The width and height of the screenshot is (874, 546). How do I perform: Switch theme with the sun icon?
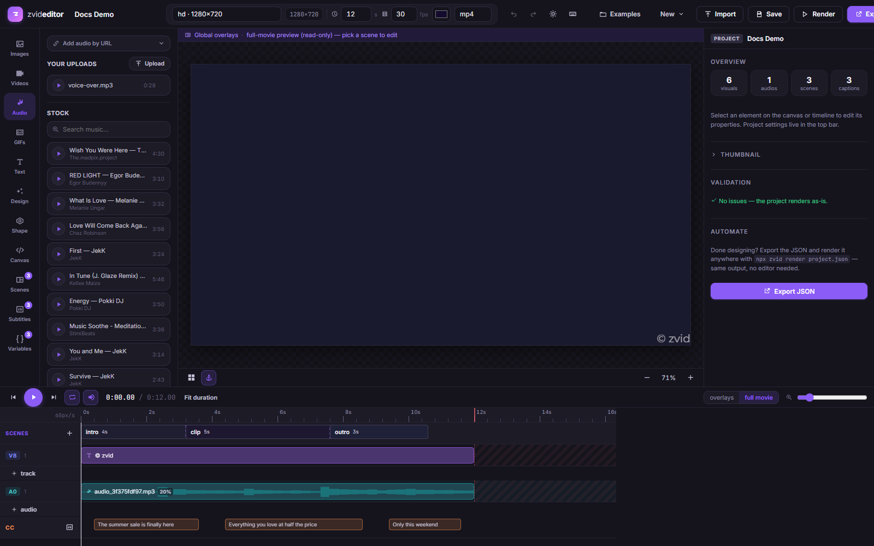point(553,14)
